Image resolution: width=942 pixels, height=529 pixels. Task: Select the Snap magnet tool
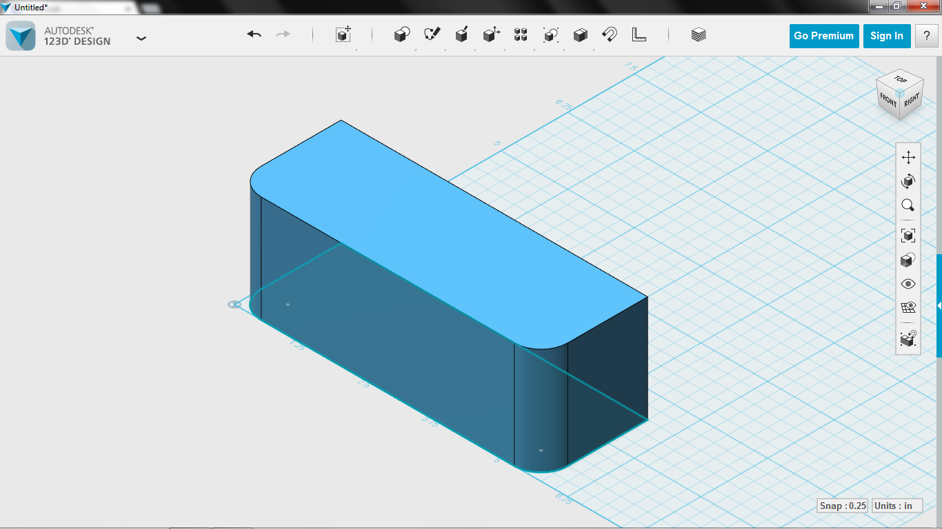610,35
